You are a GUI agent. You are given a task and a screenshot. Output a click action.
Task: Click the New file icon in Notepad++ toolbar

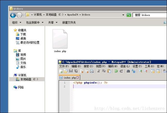click(x=61, y=71)
